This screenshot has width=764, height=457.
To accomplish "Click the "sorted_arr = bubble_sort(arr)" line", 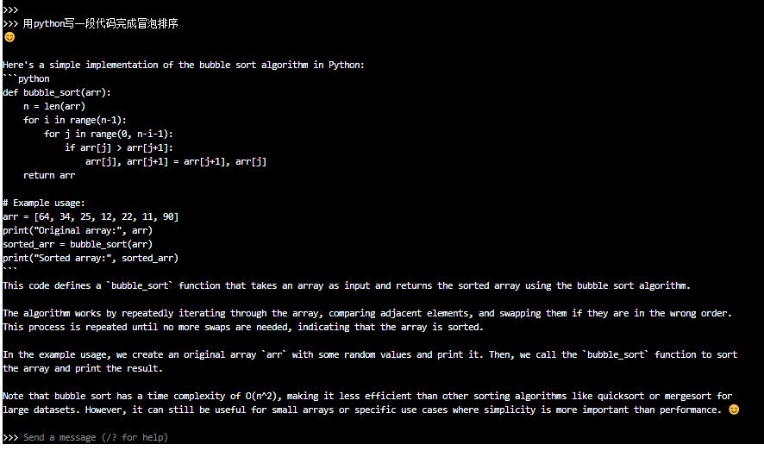I will point(78,245).
